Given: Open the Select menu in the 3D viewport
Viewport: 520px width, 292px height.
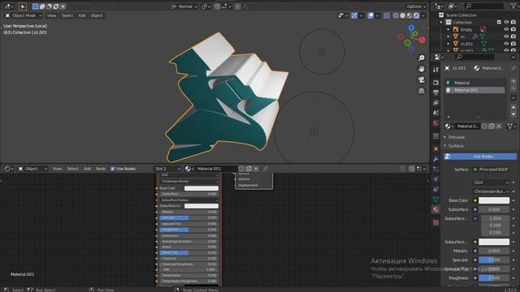Looking at the screenshot, I should pos(67,15).
